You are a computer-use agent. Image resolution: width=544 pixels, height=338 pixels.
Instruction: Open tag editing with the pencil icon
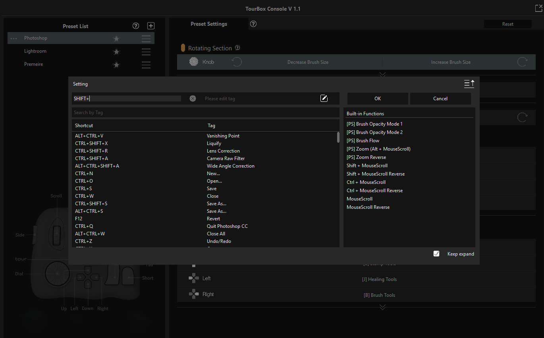coord(324,98)
